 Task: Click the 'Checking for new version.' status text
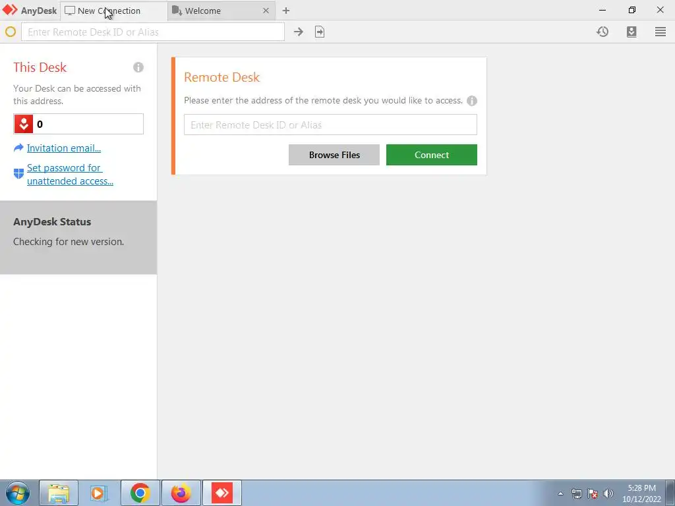(x=69, y=242)
